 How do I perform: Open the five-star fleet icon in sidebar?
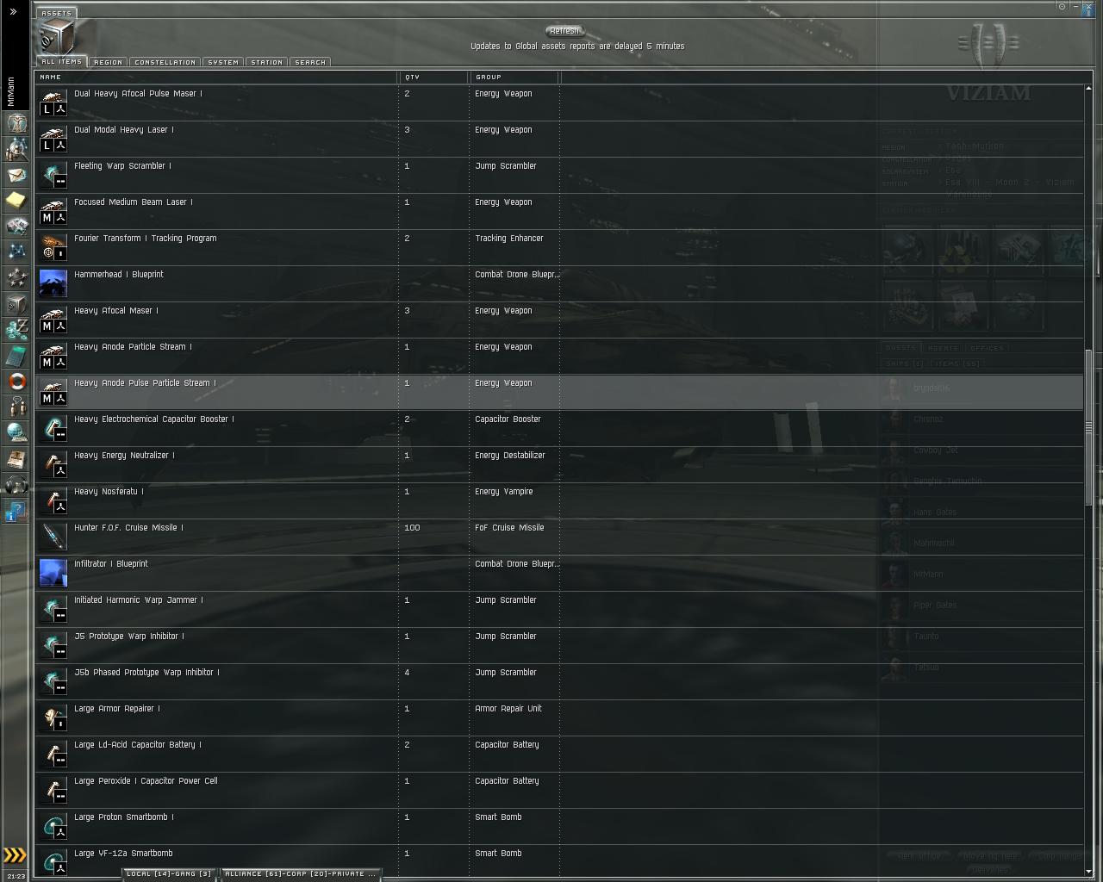(16, 278)
